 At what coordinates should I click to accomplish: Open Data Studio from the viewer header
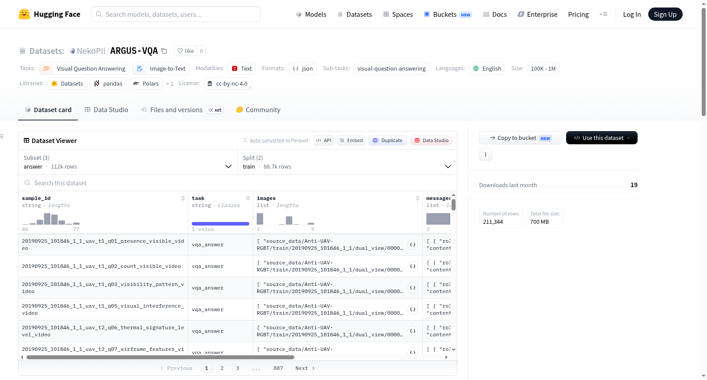(431, 140)
